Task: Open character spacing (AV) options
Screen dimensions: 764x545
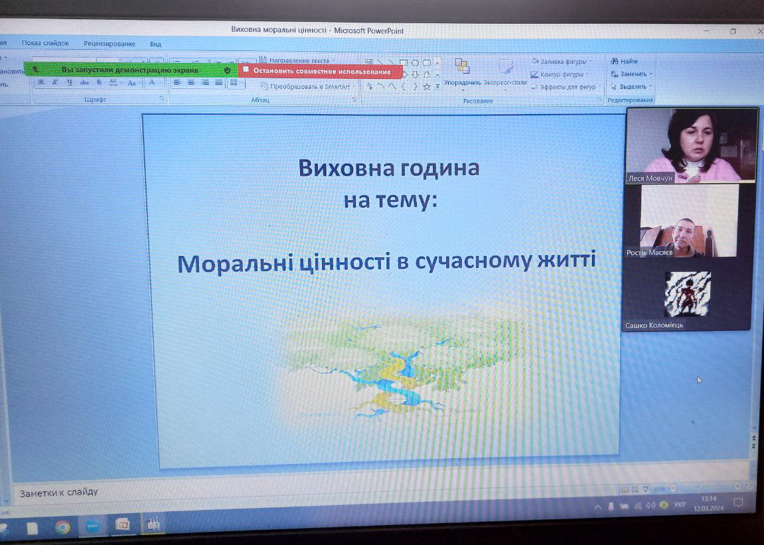Action: (x=114, y=83)
